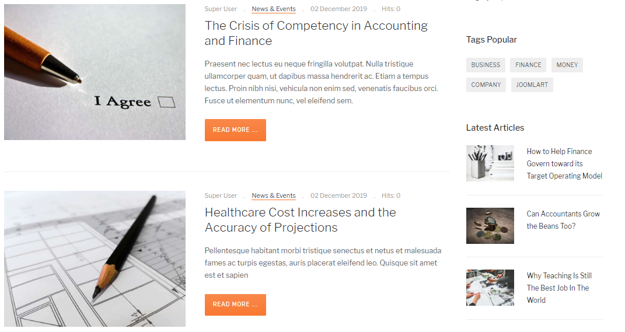Image resolution: width=625 pixels, height=332 pixels.
Task: Click News & Events category on first article
Action: coord(274,9)
